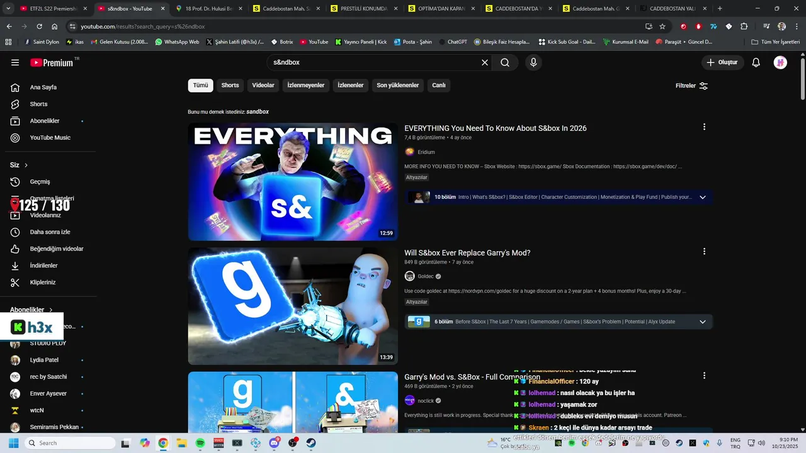806x453 pixels.
Task: Open Enver Aysever subscription channel
Action: [47, 393]
